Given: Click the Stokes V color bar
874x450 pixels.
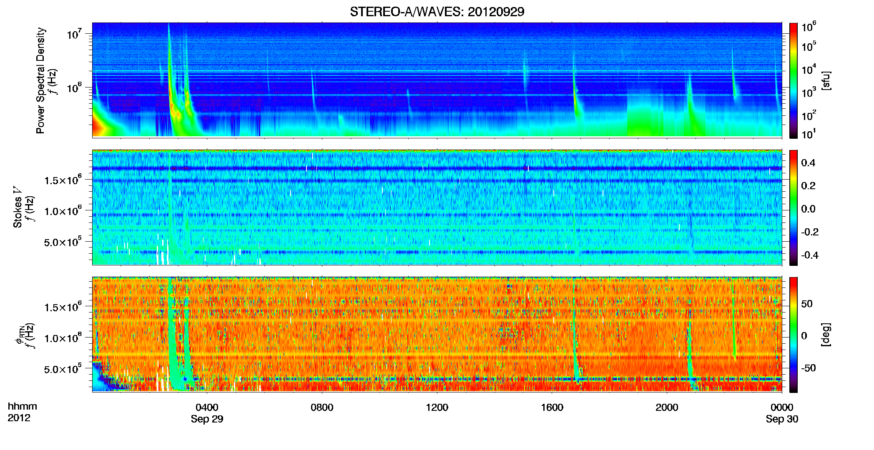Looking at the screenshot, I should (x=793, y=207).
